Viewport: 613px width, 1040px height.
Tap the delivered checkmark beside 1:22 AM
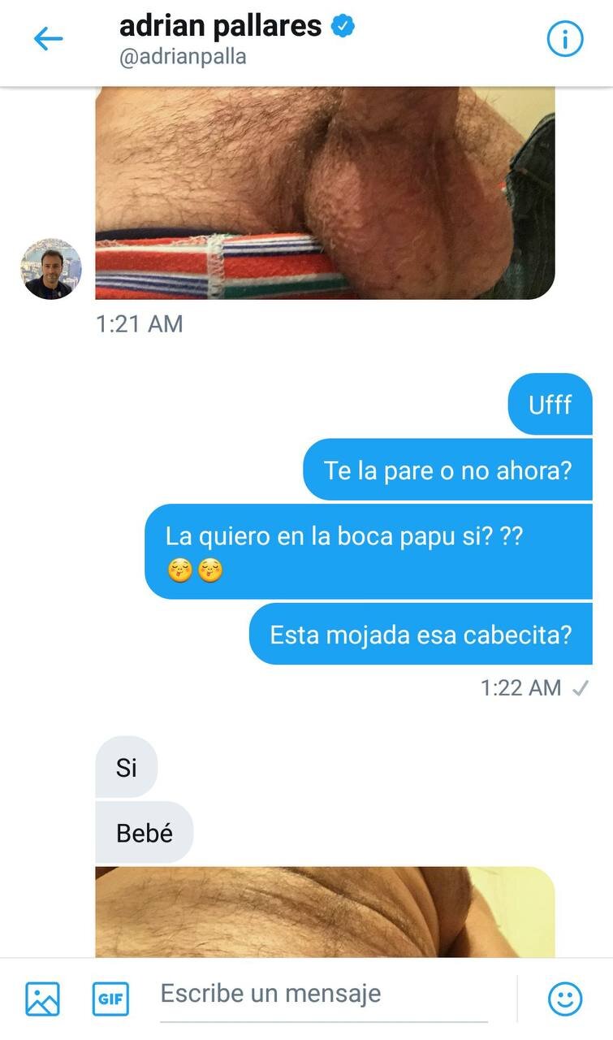[580, 688]
